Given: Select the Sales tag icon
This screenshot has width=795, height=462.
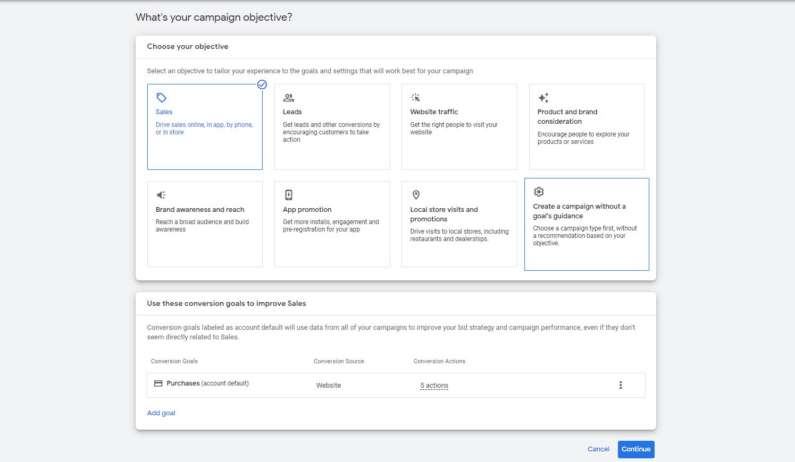Looking at the screenshot, I should (161, 97).
